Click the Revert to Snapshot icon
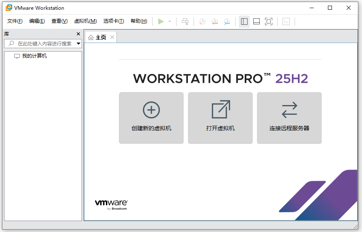Image resolution: width=362 pixels, height=232 pixels. pos(215,21)
